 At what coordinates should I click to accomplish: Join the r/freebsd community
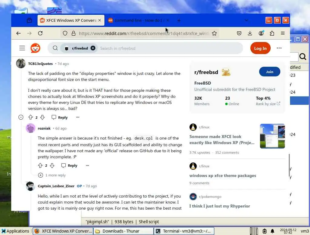tap(269, 72)
